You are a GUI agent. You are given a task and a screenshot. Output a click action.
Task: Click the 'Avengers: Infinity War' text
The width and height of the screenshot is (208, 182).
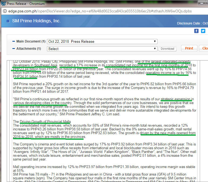[31, 152]
